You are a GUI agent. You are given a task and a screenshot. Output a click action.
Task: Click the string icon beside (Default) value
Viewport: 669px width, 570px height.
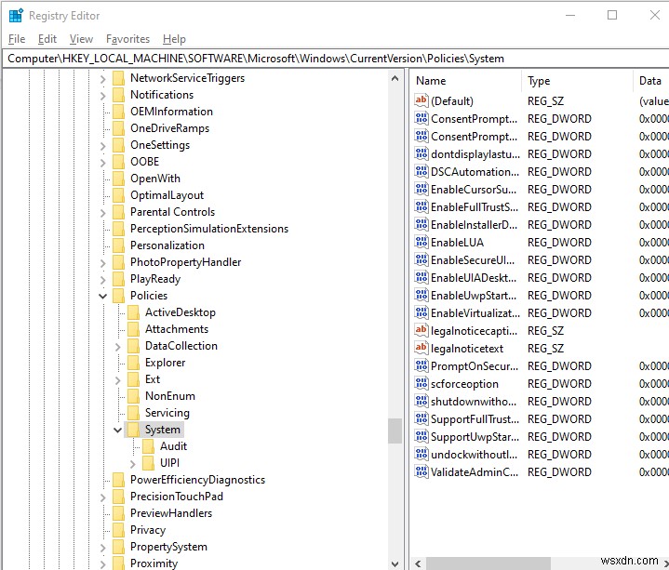(x=421, y=100)
